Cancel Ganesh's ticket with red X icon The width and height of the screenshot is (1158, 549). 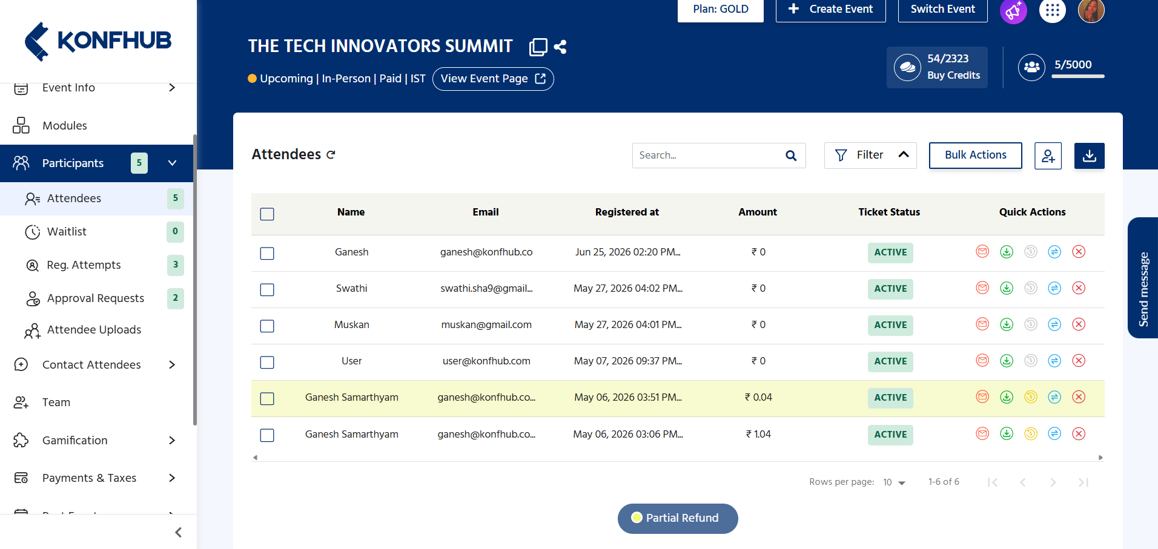pos(1079,252)
